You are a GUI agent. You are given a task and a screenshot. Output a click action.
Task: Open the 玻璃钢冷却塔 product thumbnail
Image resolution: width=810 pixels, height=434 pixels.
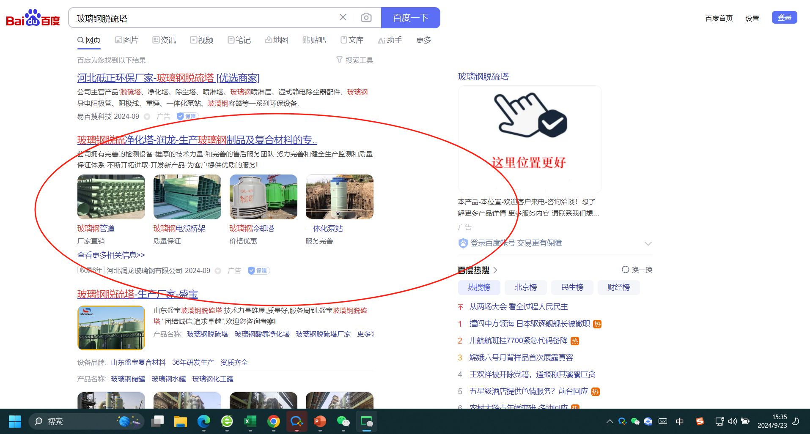click(x=263, y=197)
